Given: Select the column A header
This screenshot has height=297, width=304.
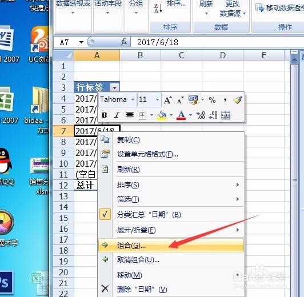Looking at the screenshot, I should [97, 55].
